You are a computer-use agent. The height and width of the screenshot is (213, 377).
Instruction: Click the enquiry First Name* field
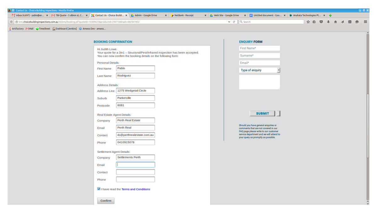pyautogui.click(x=260, y=48)
